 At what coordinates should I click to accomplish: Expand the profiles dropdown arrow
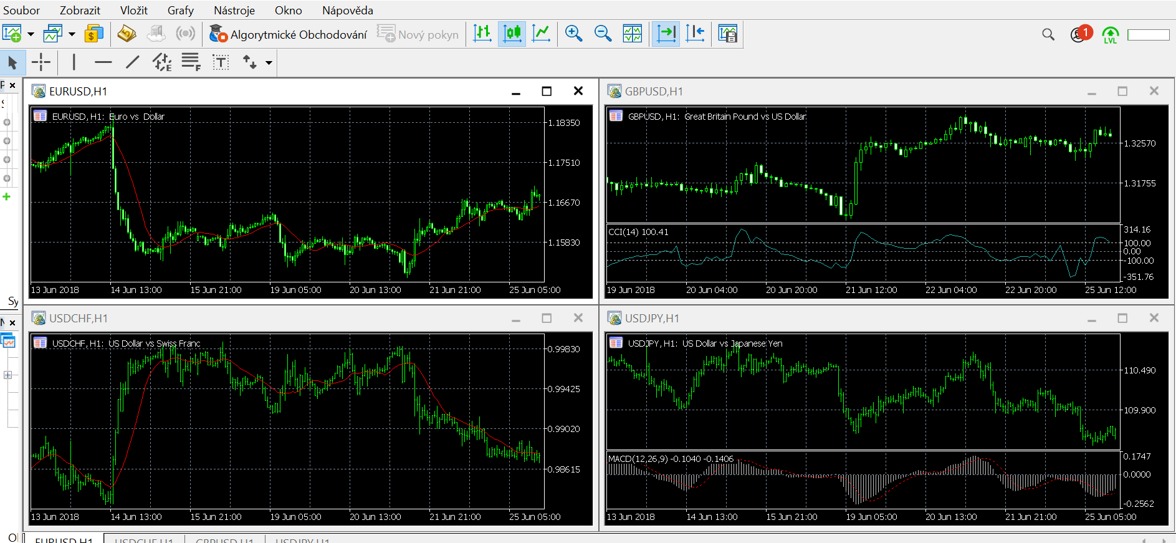(x=72, y=34)
